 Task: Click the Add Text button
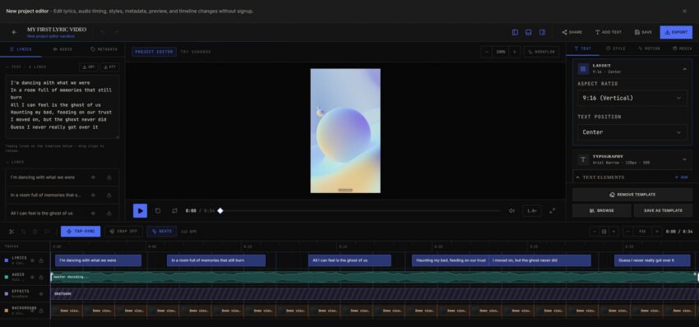pos(608,32)
